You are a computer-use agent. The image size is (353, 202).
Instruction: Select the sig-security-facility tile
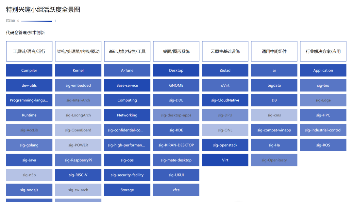click(x=127, y=175)
